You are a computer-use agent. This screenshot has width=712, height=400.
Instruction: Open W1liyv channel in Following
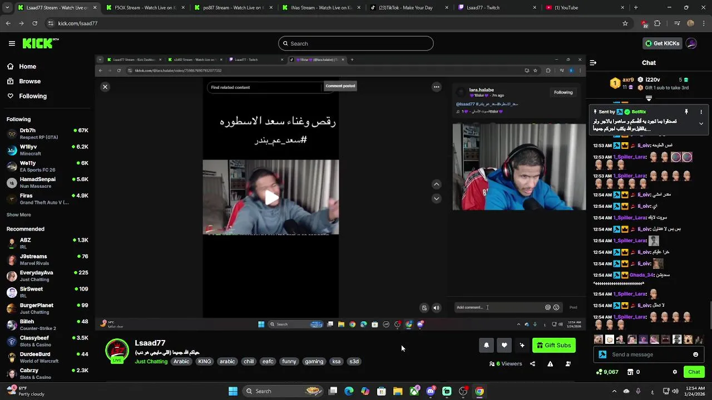coord(47,150)
